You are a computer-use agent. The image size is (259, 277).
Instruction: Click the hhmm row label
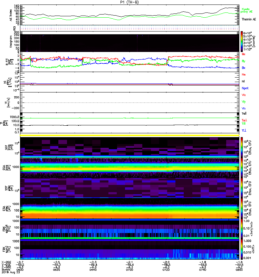tap(6, 270)
